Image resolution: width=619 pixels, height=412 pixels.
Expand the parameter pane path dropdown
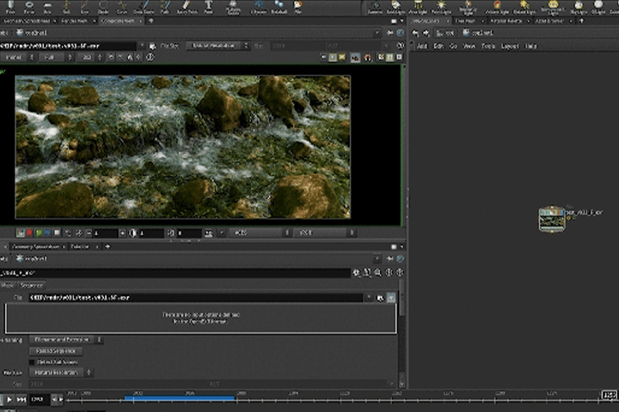pyautogui.click(x=377, y=258)
